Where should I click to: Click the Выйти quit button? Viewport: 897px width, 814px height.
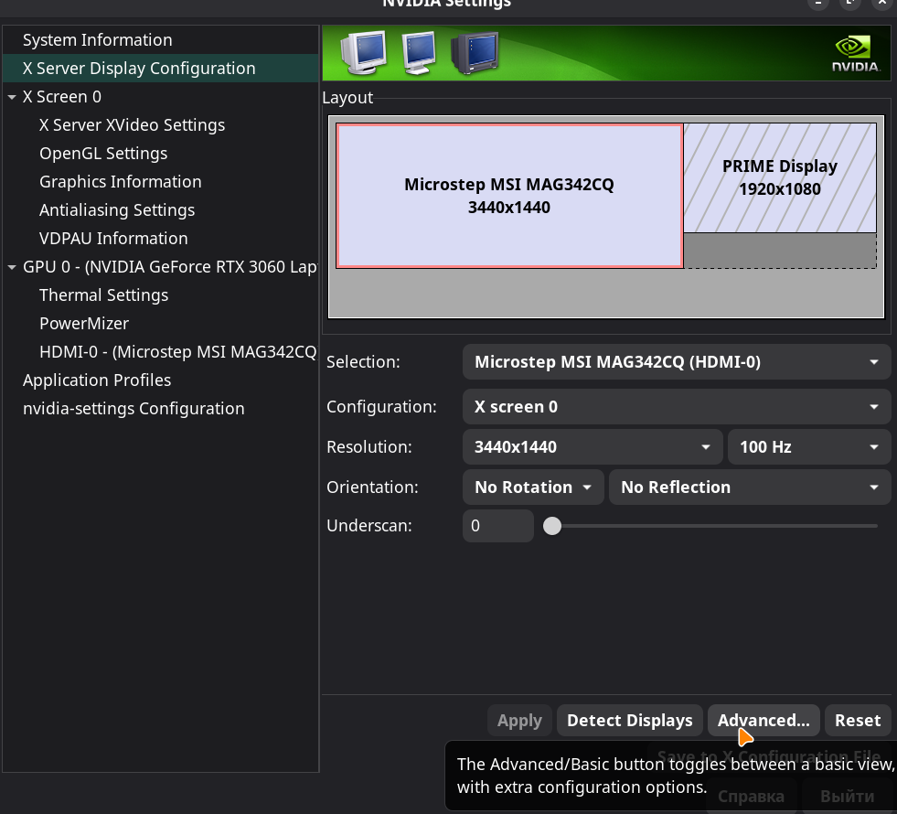[x=847, y=797]
